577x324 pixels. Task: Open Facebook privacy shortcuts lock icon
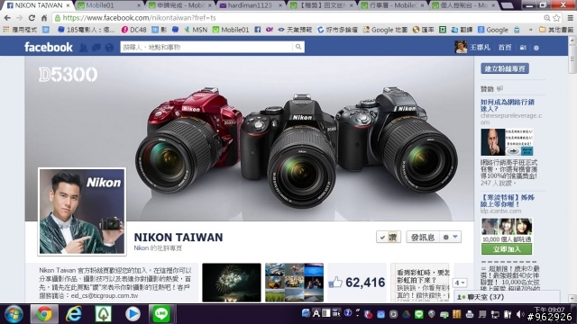tap(523, 48)
